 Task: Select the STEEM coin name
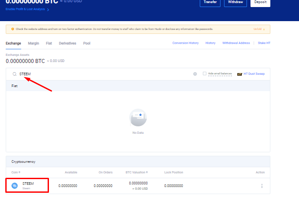(28, 184)
